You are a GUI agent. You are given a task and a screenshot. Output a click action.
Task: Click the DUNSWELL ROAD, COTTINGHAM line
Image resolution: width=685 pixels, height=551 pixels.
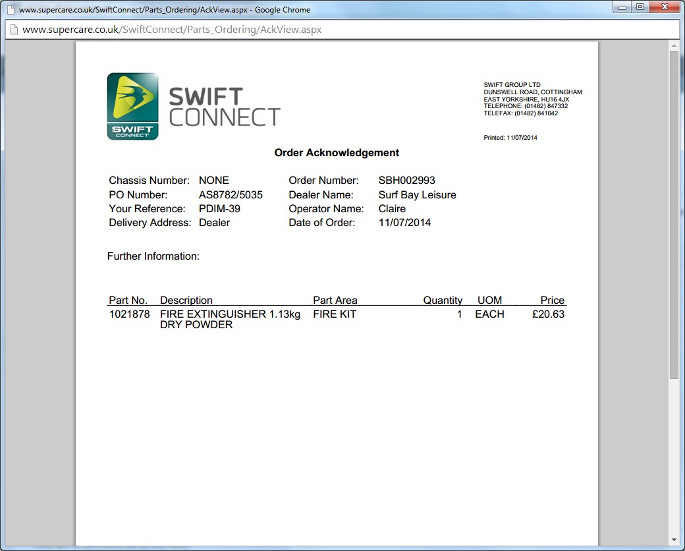tap(533, 92)
